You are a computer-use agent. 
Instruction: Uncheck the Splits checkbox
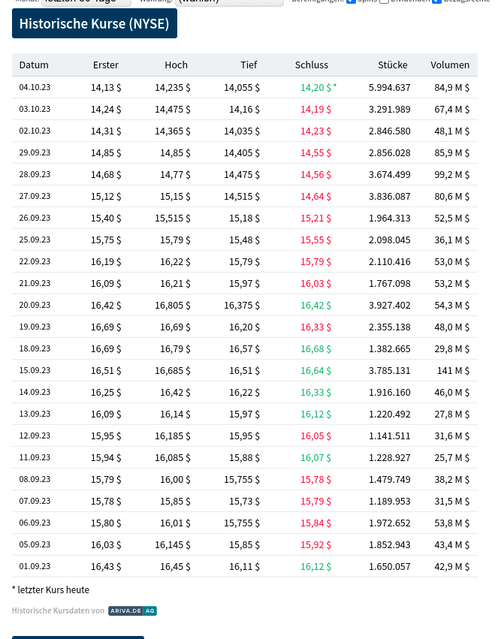click(x=352, y=2)
